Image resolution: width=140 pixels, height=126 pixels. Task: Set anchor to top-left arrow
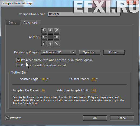point(44,31)
